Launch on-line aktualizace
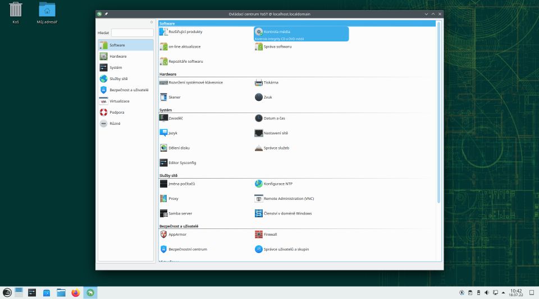 180,46
